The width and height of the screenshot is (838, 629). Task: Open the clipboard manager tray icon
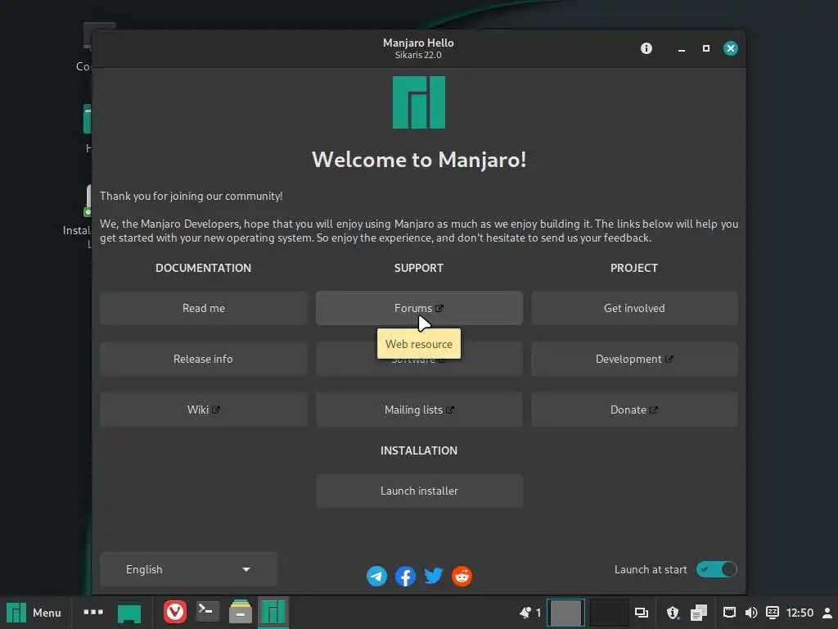[x=699, y=613]
